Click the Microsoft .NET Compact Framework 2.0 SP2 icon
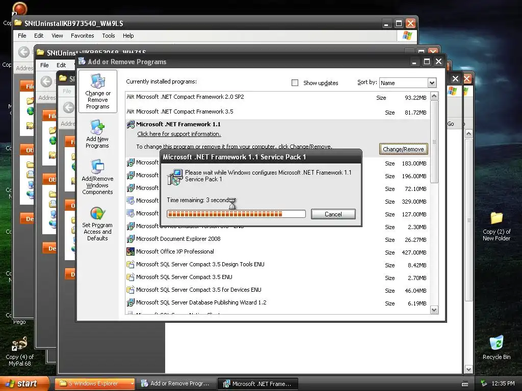522x391 pixels. (130, 97)
